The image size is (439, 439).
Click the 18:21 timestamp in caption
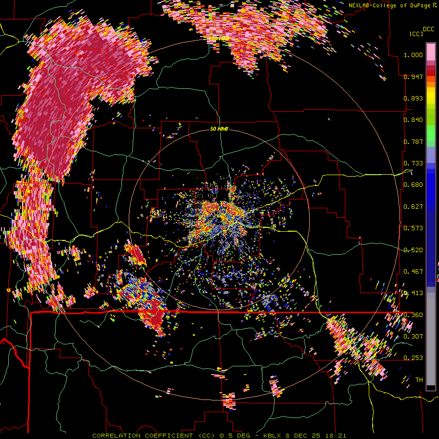pos(336,436)
